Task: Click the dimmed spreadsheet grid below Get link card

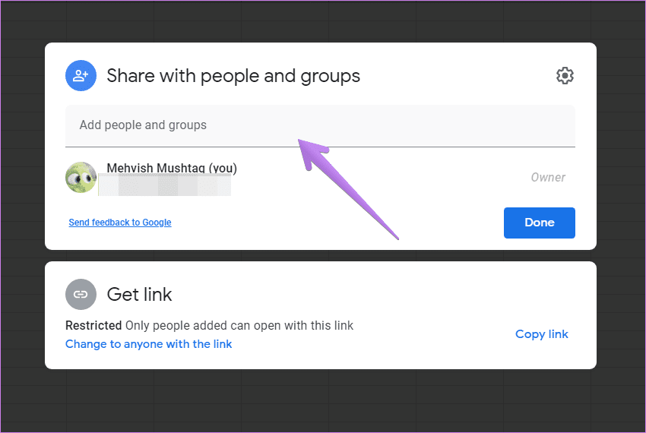Action: coord(323,400)
